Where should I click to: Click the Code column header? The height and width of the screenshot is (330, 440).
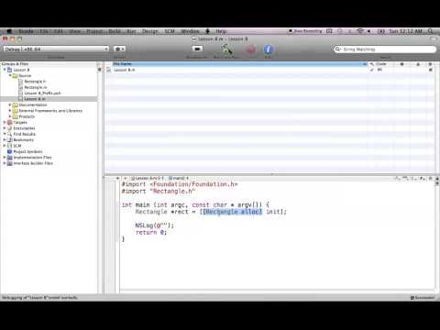381,64
